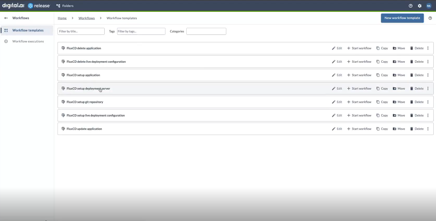Focus the Filter by title field
The height and width of the screenshot is (221, 436).
(x=81, y=31)
